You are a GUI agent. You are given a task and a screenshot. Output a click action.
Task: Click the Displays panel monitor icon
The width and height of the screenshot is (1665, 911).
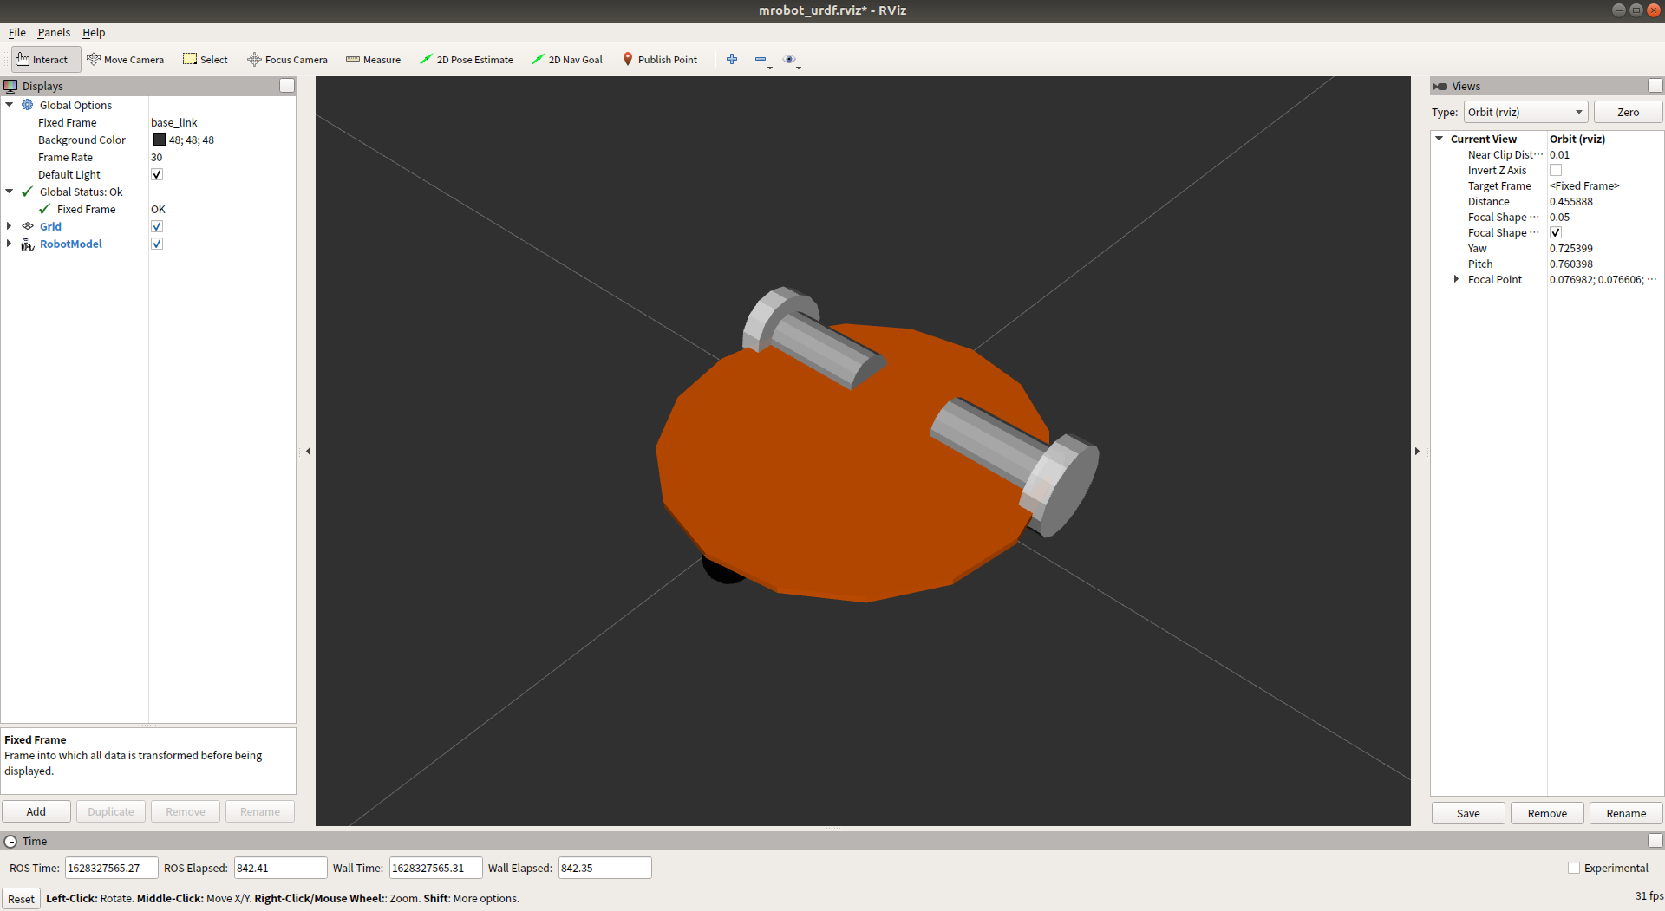(10, 86)
